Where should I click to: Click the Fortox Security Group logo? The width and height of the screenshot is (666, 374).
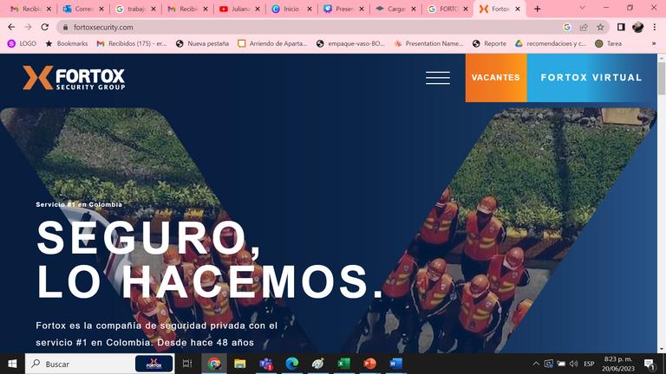pos(74,78)
